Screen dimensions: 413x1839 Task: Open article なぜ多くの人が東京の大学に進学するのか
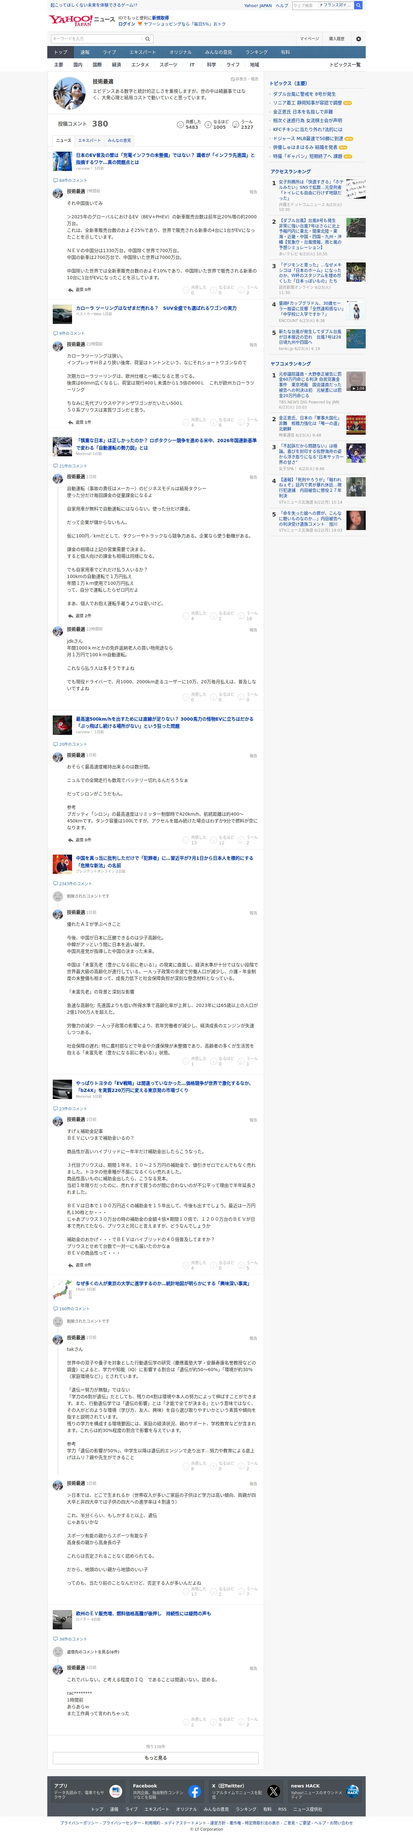[163, 1283]
